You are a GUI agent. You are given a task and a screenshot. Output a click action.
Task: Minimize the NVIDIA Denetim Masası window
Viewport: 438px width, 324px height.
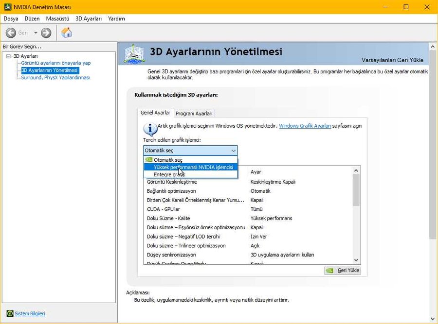click(x=385, y=7)
